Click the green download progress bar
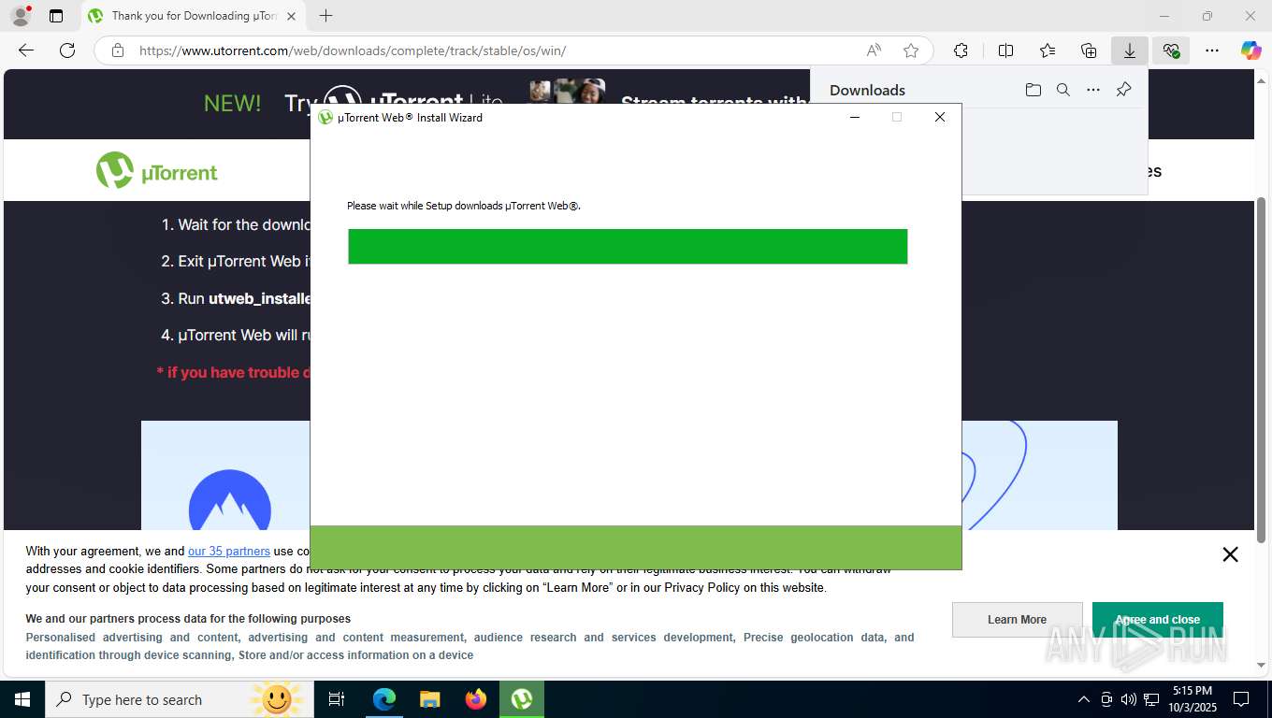The image size is (1272, 718). [x=628, y=247]
